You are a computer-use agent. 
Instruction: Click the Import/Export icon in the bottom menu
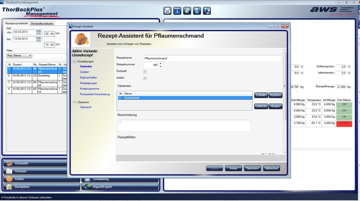87,187
